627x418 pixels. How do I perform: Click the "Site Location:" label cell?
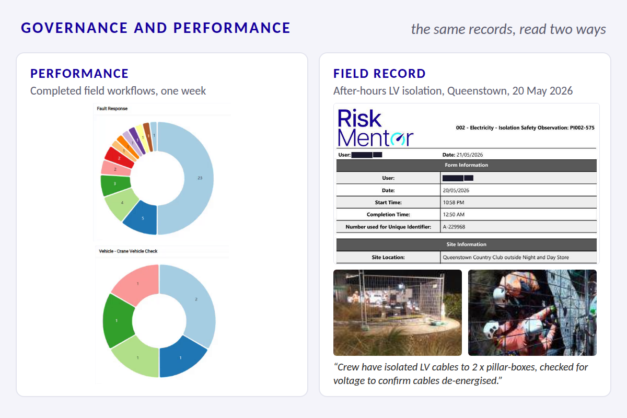[388, 257]
